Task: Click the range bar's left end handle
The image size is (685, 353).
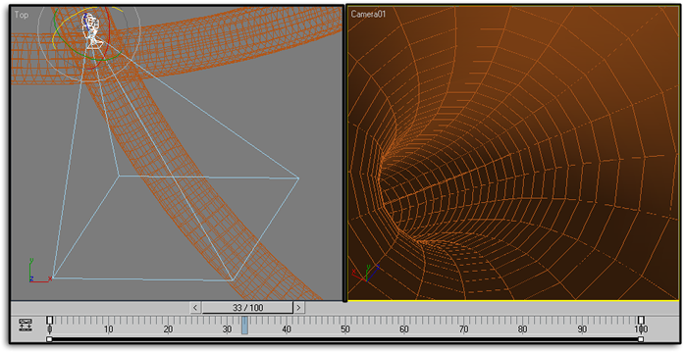Action: click(49, 339)
